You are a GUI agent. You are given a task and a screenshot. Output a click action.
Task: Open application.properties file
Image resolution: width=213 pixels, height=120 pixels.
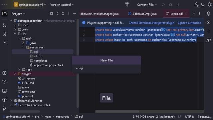47,65
